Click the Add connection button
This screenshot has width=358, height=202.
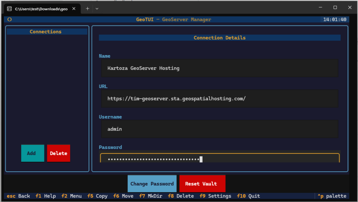click(33, 153)
